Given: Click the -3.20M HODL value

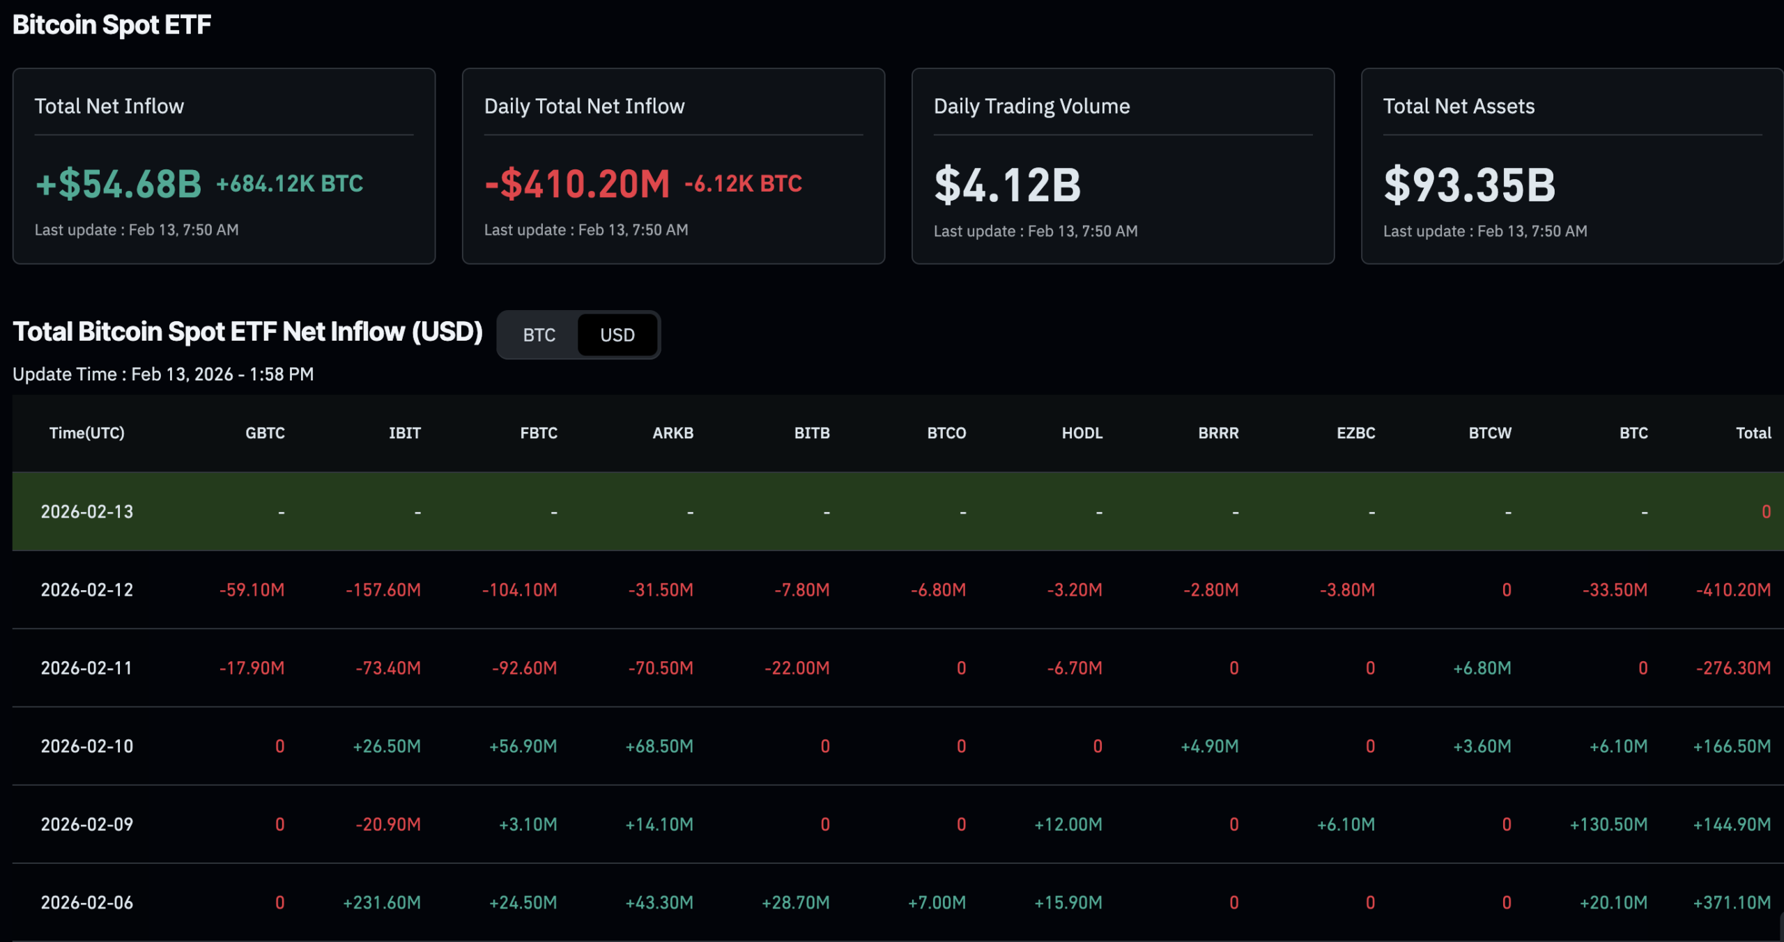Looking at the screenshot, I should click(x=1075, y=589).
